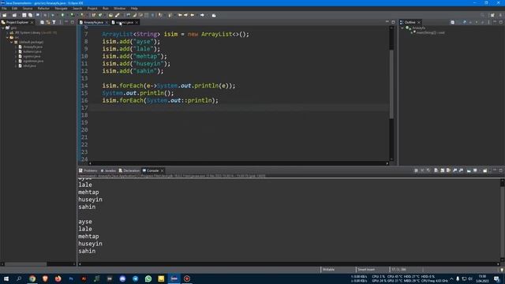Open the Project Explorer filter icon
Screen dimensions: 505x284
coord(54,22)
